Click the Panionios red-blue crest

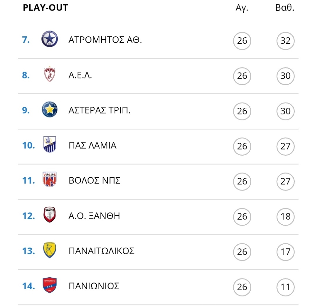tap(50, 285)
